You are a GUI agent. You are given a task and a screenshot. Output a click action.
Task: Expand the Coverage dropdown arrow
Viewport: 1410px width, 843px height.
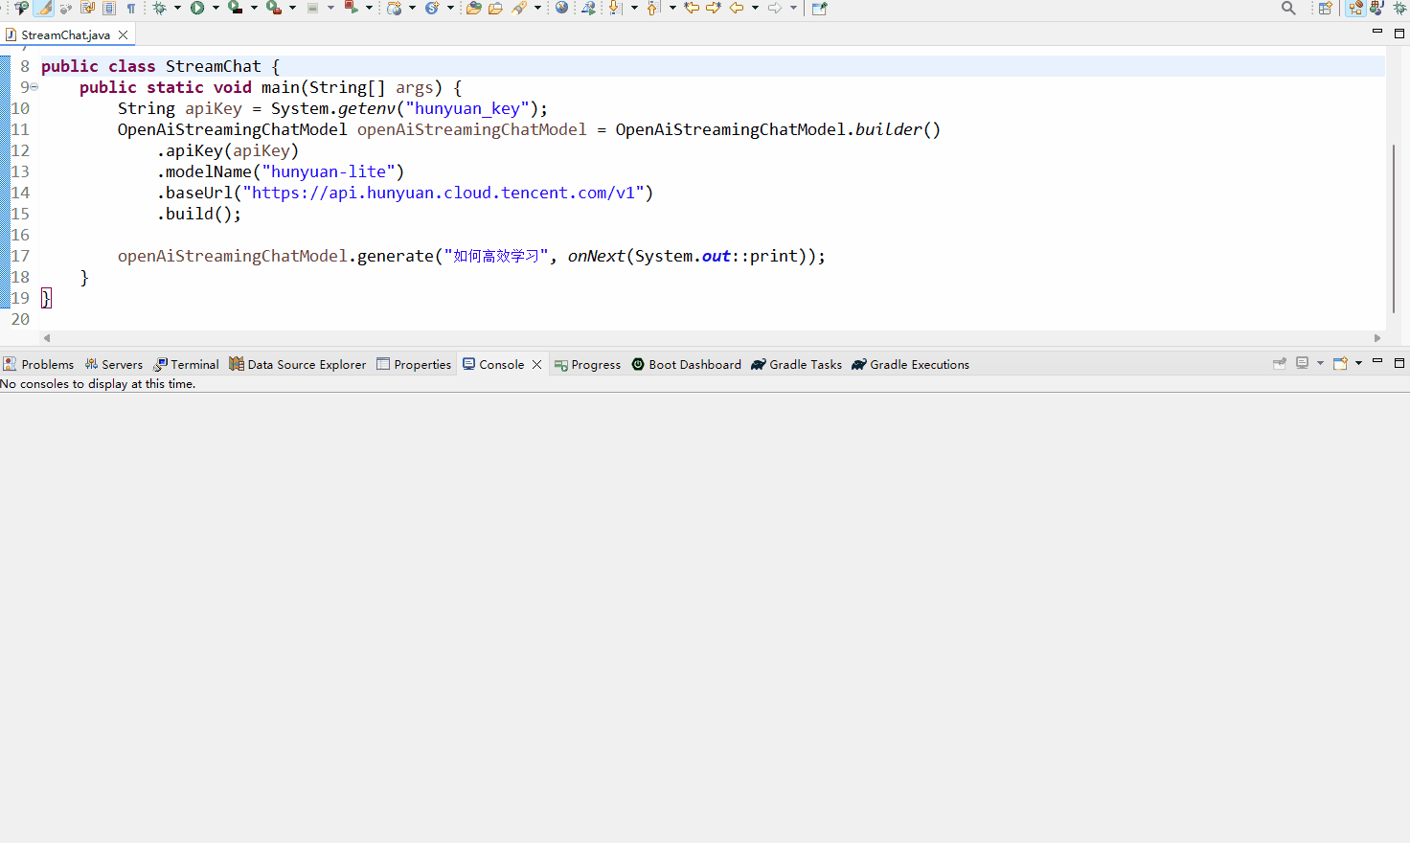pyautogui.click(x=254, y=8)
